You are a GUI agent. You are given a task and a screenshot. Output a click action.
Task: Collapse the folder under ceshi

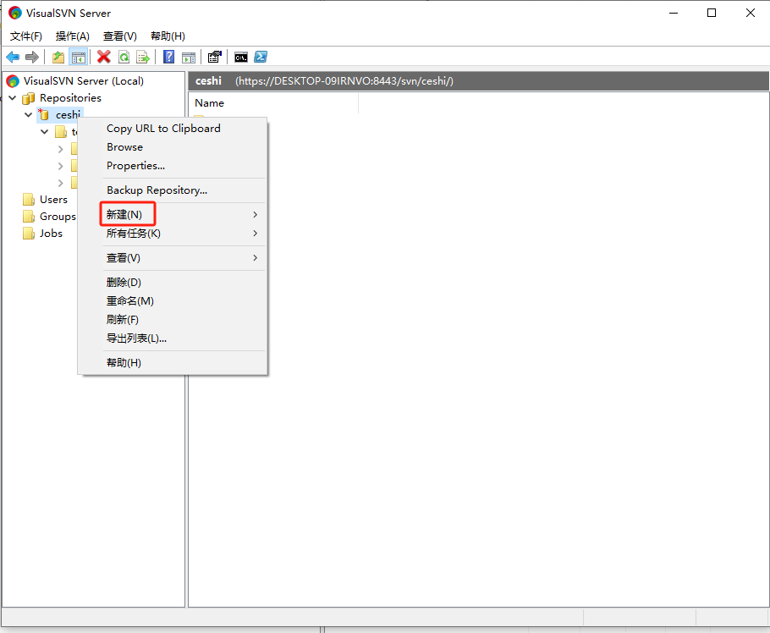[x=45, y=132]
